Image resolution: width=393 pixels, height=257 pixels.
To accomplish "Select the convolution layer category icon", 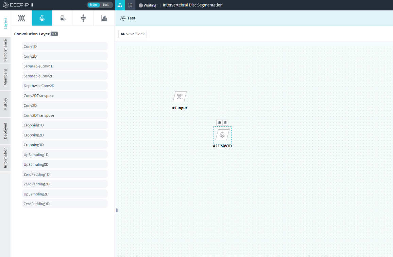I will (42, 18).
